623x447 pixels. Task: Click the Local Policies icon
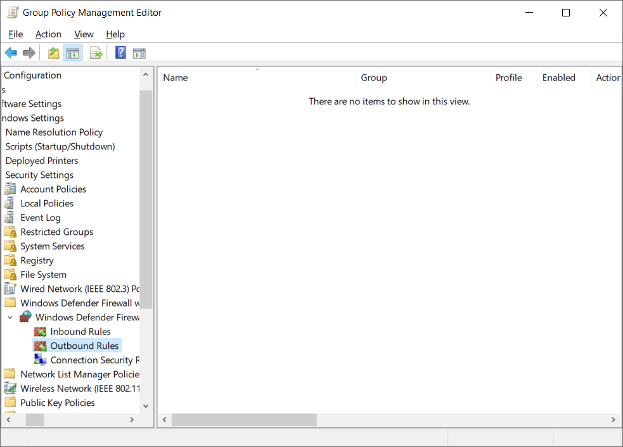tap(9, 203)
